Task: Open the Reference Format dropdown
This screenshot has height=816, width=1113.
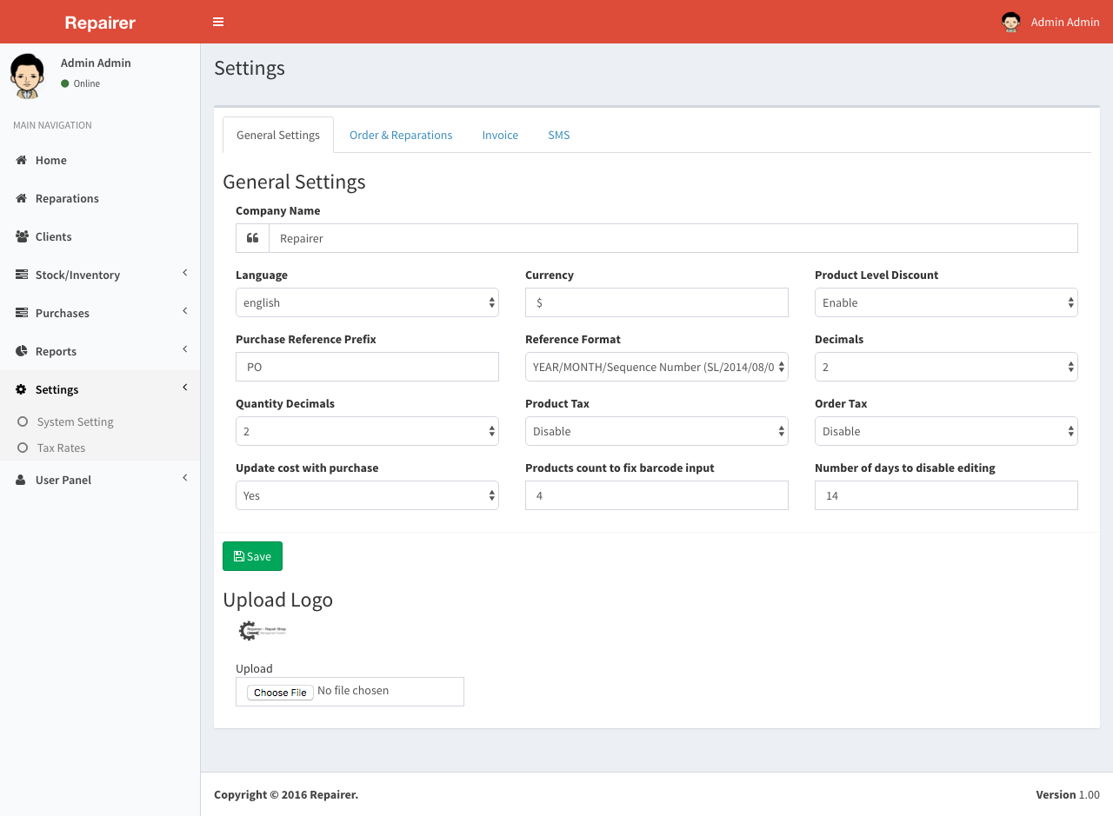Action: pyautogui.click(x=656, y=367)
